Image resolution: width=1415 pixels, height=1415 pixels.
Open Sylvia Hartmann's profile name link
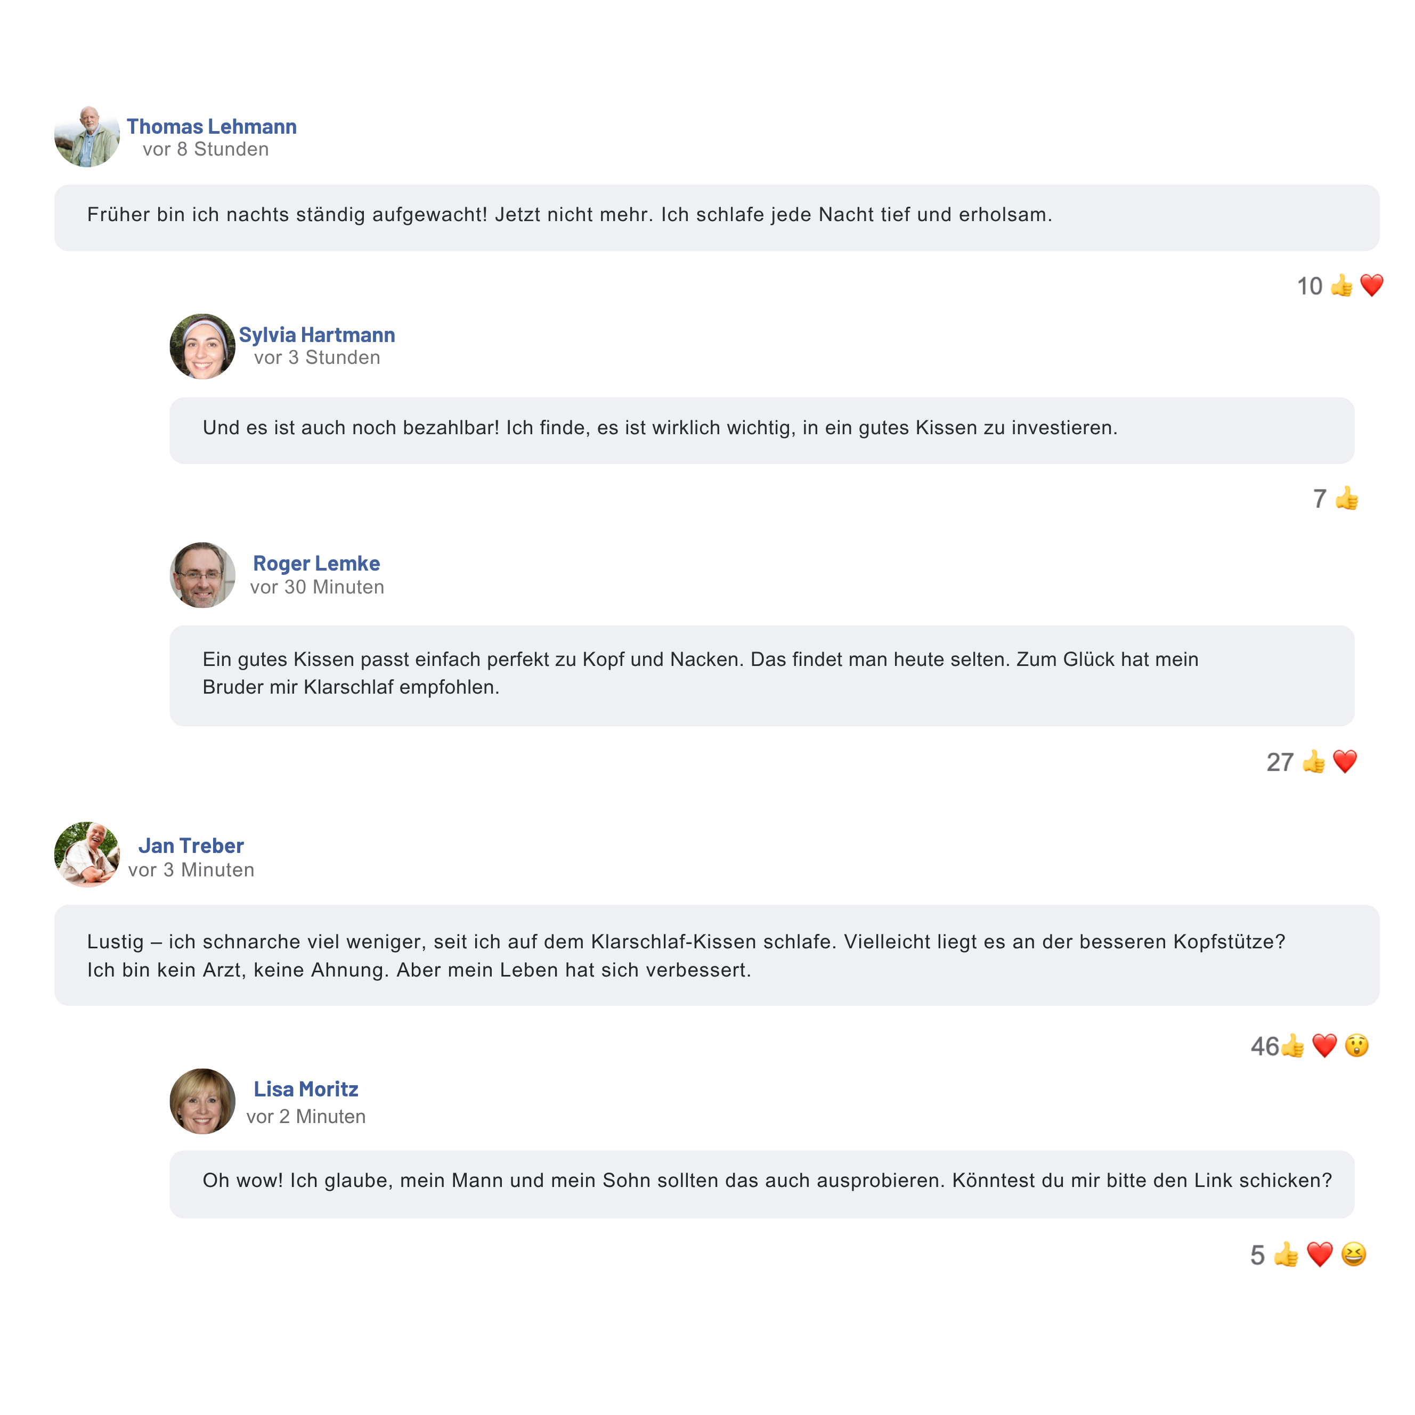(x=316, y=335)
